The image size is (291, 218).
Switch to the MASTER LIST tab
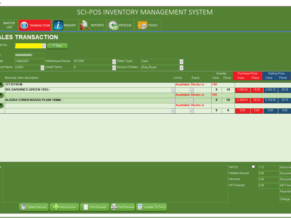pos(9,25)
